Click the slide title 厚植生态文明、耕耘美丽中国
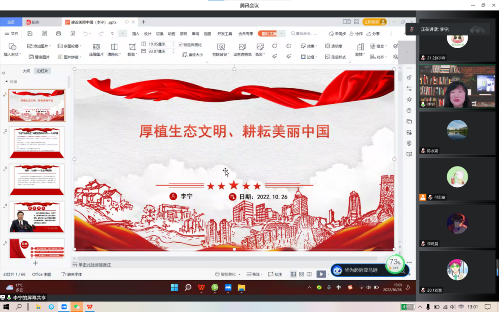499x312 pixels. [x=235, y=131]
